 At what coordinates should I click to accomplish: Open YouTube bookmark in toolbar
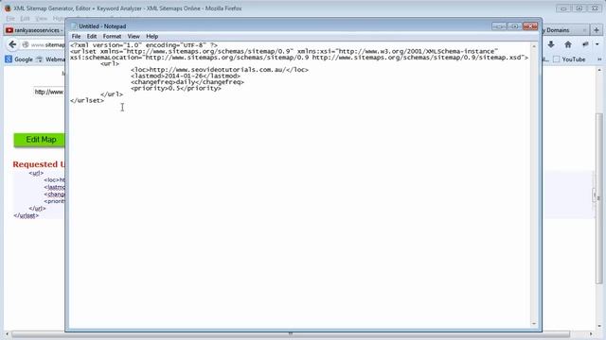[x=569, y=59]
